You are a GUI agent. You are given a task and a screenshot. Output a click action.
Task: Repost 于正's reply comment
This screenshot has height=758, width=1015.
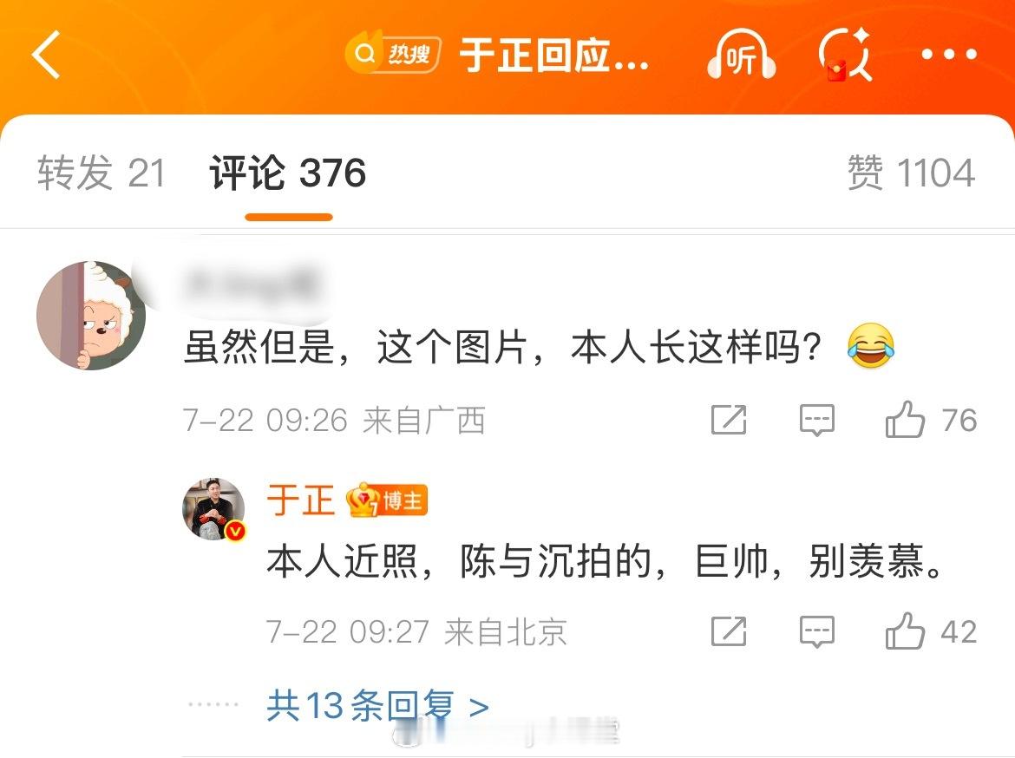(x=729, y=631)
